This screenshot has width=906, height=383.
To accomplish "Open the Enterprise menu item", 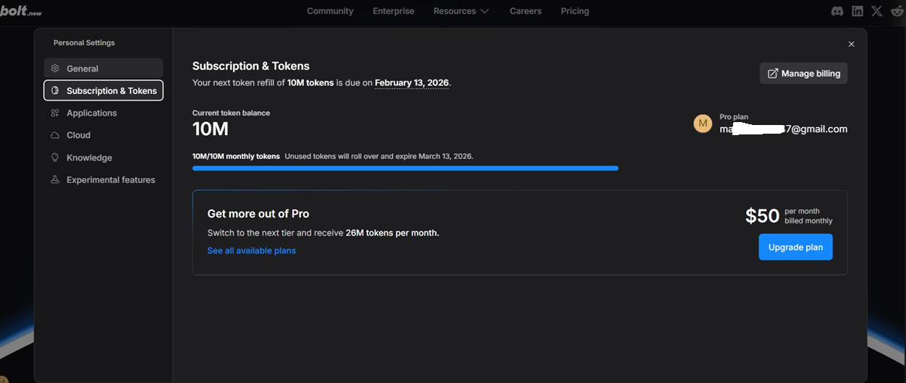I will 394,11.
